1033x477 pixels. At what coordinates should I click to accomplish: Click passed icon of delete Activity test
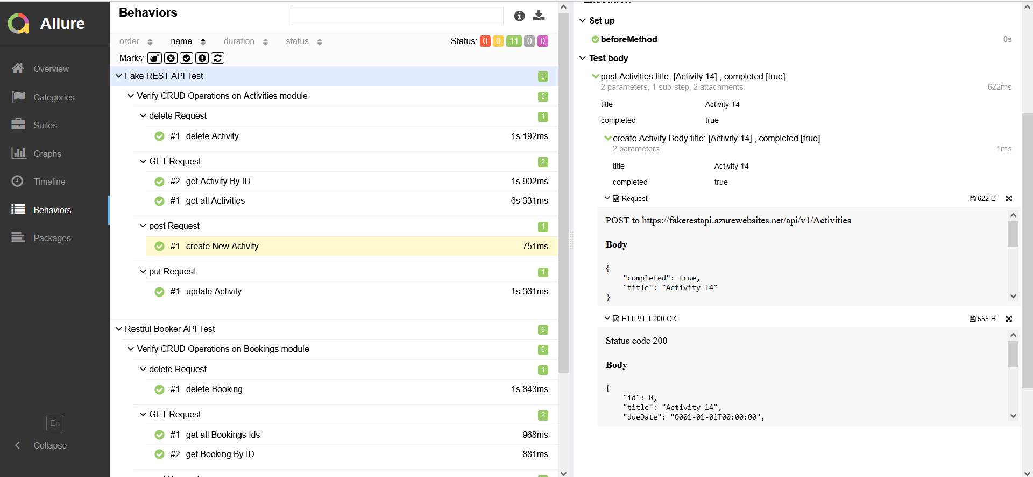(159, 136)
